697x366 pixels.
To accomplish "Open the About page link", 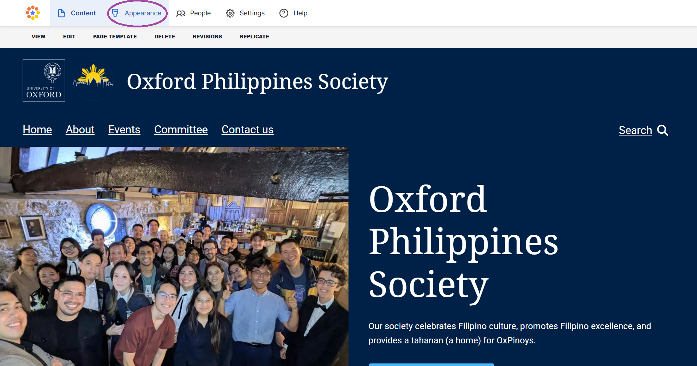I will (x=80, y=130).
